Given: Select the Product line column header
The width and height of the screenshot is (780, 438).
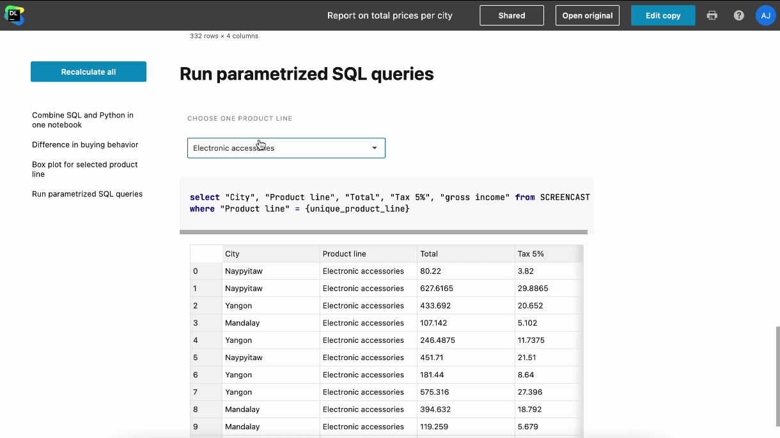Looking at the screenshot, I should coord(368,253).
